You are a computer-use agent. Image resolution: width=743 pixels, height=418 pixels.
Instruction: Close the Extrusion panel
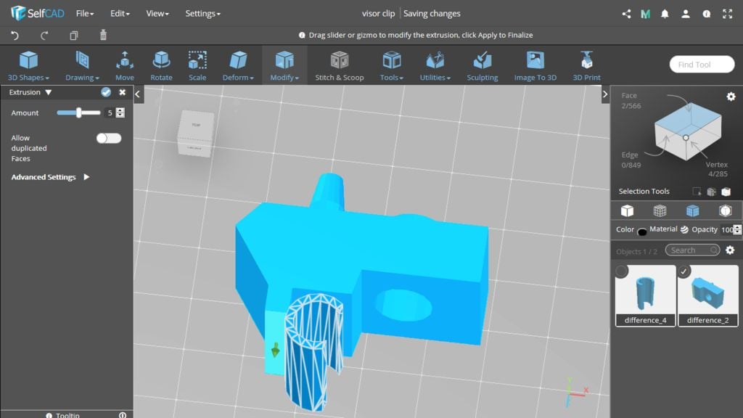123,92
